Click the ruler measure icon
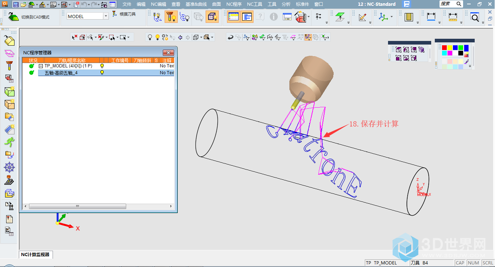The width and height of the screenshot is (495, 267). coord(453,17)
